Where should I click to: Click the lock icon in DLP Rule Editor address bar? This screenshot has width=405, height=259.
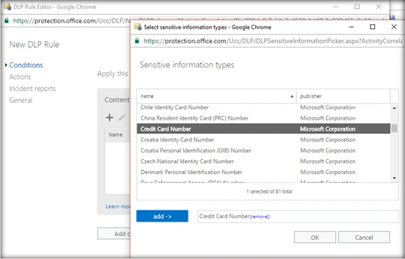coord(7,21)
